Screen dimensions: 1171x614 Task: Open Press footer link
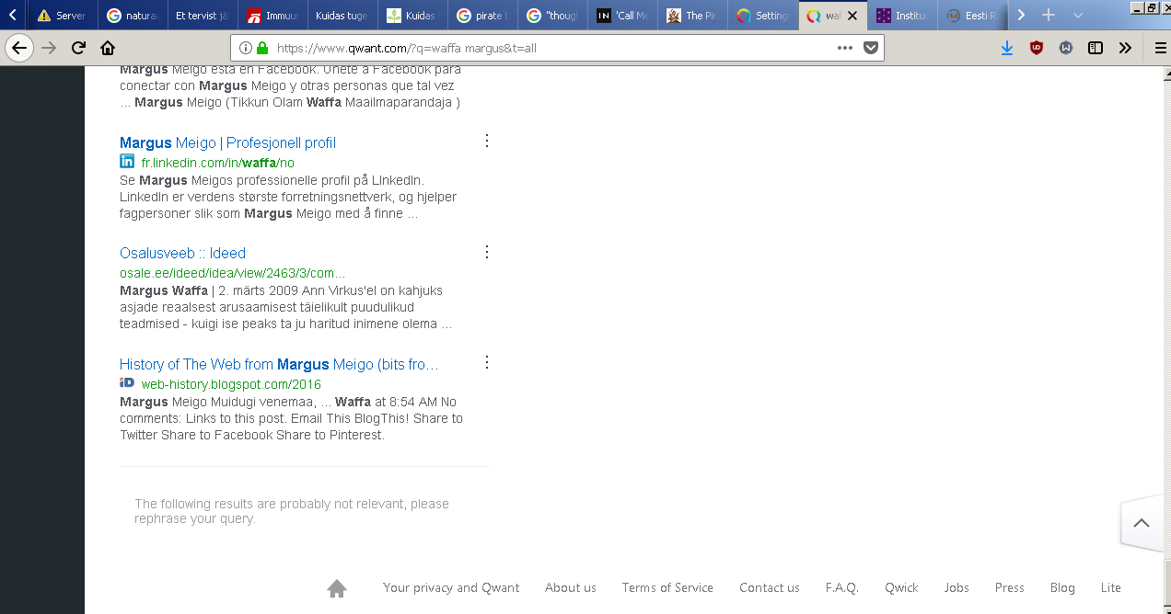click(x=1010, y=588)
